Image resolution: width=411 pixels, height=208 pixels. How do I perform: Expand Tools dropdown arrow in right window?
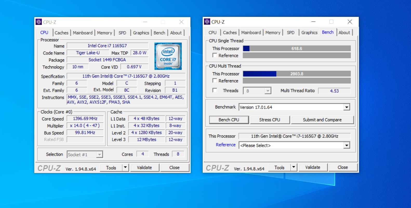pyautogui.click(x=294, y=167)
